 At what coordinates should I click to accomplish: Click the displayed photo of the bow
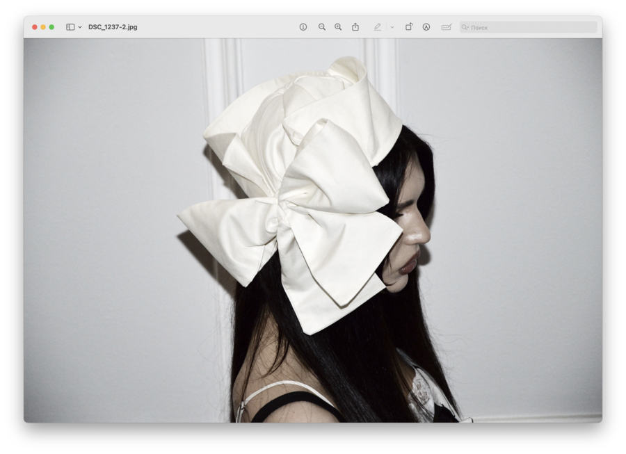coord(313,230)
